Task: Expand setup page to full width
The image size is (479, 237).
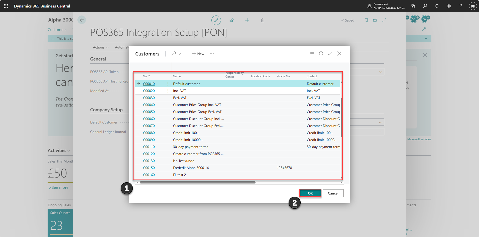Action: pyautogui.click(x=384, y=20)
